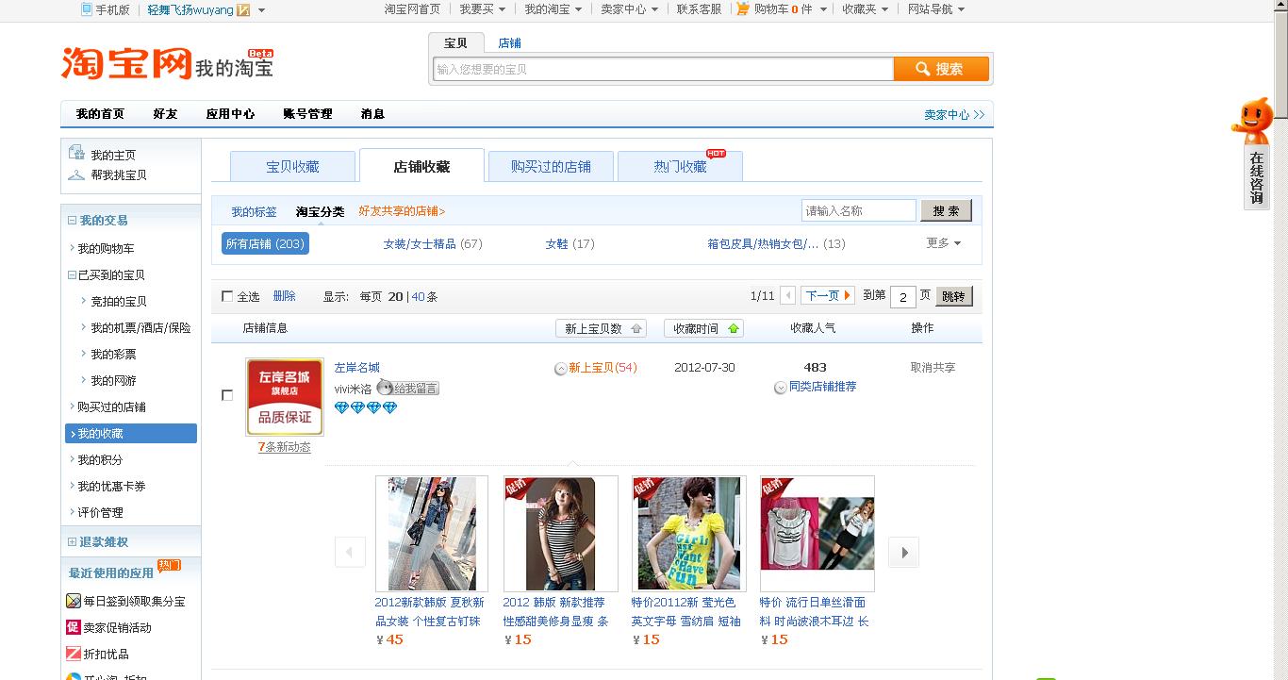Click the shopping cart icon in top bar
The image size is (1288, 680).
pos(743,8)
